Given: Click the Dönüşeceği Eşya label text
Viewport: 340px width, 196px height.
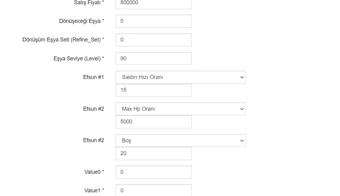Looking at the screenshot, I should pyautogui.click(x=81, y=21).
